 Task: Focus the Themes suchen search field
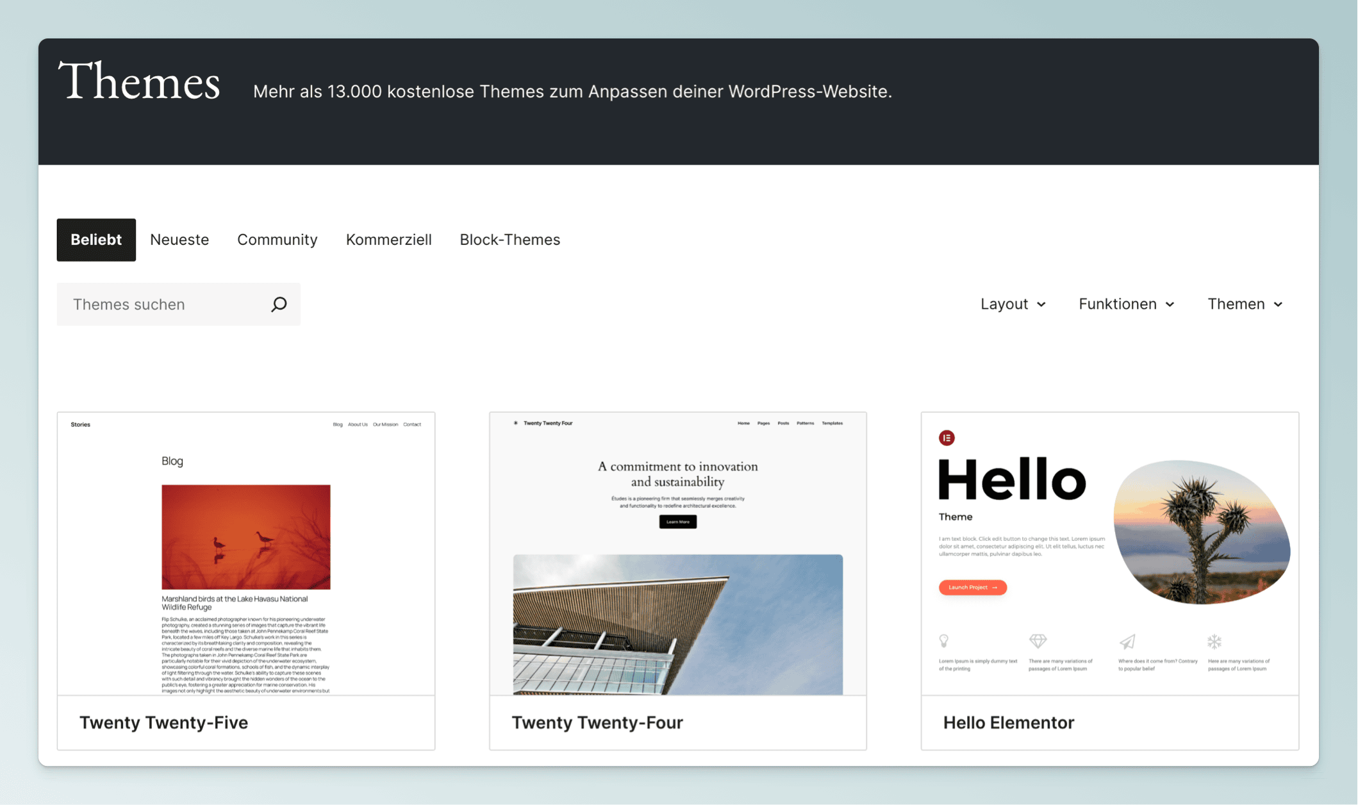click(178, 304)
